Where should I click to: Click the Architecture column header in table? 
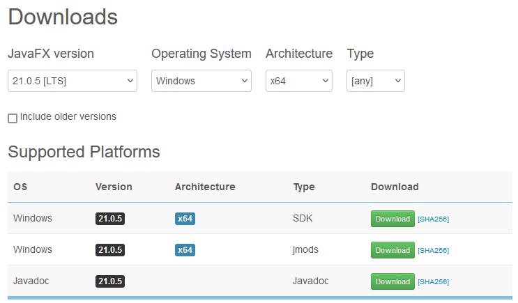pos(205,187)
